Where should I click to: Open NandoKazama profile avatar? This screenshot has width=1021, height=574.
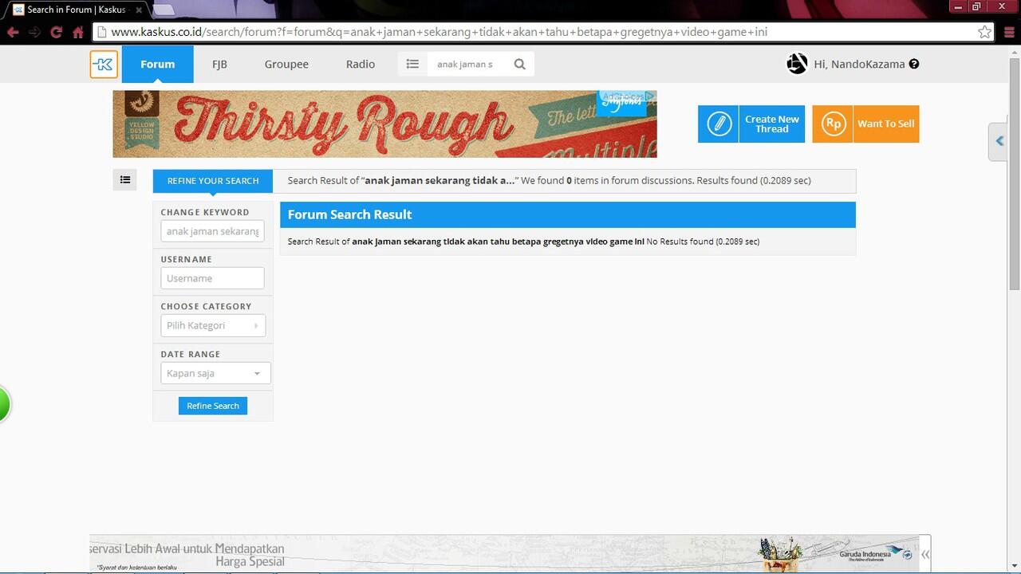pos(797,64)
